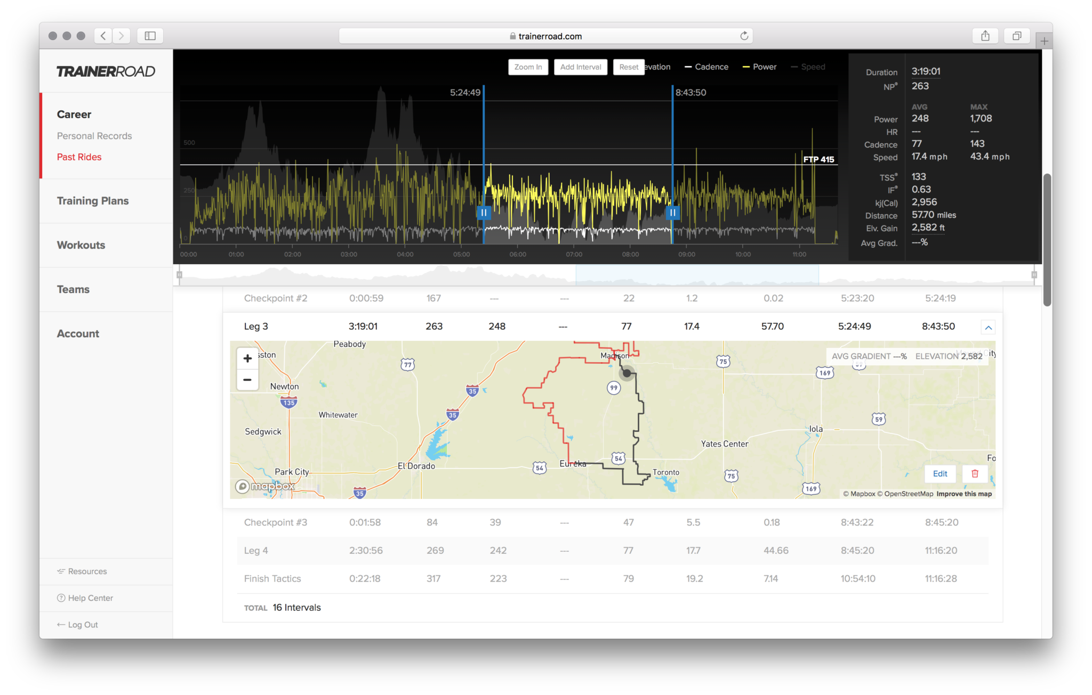Viewport: 1092px width, 695px height.
Task: Click the left selection handle at 5:24:49
Action: 484,212
